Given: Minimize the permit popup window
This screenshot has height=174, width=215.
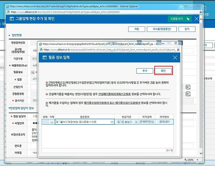Looking at the screenshot, I should pyautogui.click(x=163, y=44).
